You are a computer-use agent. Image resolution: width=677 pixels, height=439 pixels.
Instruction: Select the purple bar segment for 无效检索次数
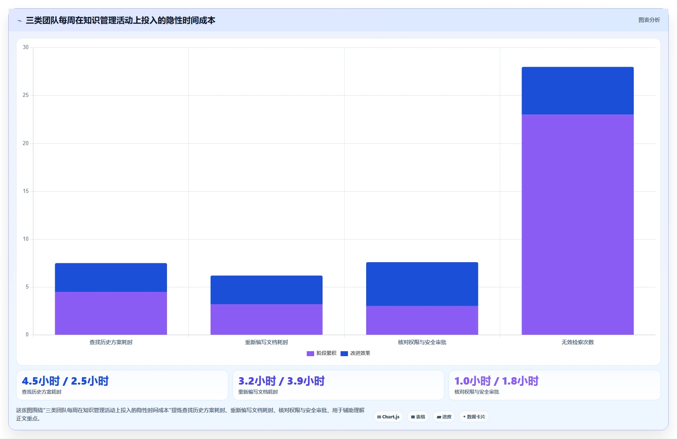578,225
